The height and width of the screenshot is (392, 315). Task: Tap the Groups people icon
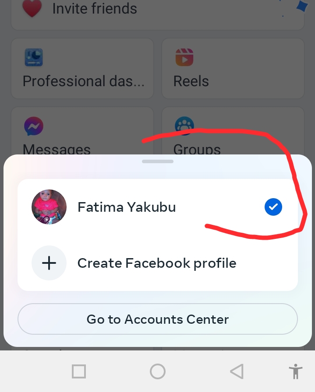coord(184,125)
